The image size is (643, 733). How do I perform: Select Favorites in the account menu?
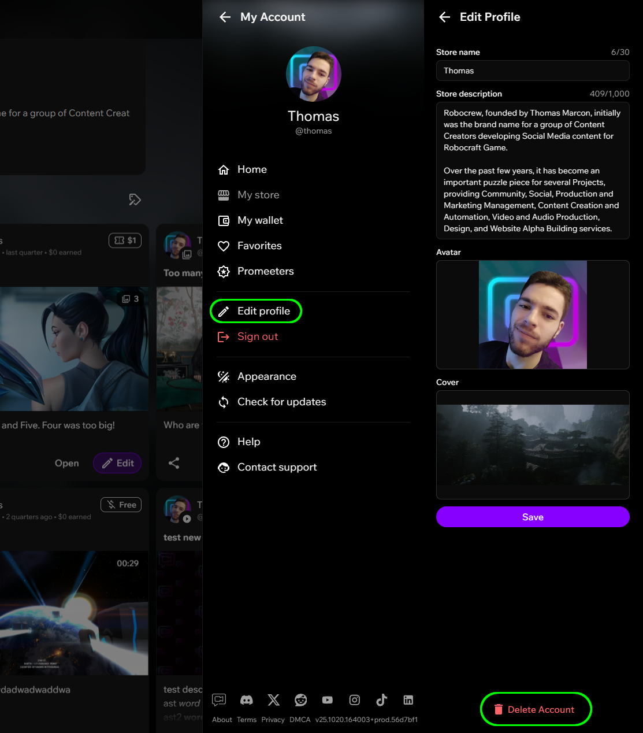259,246
